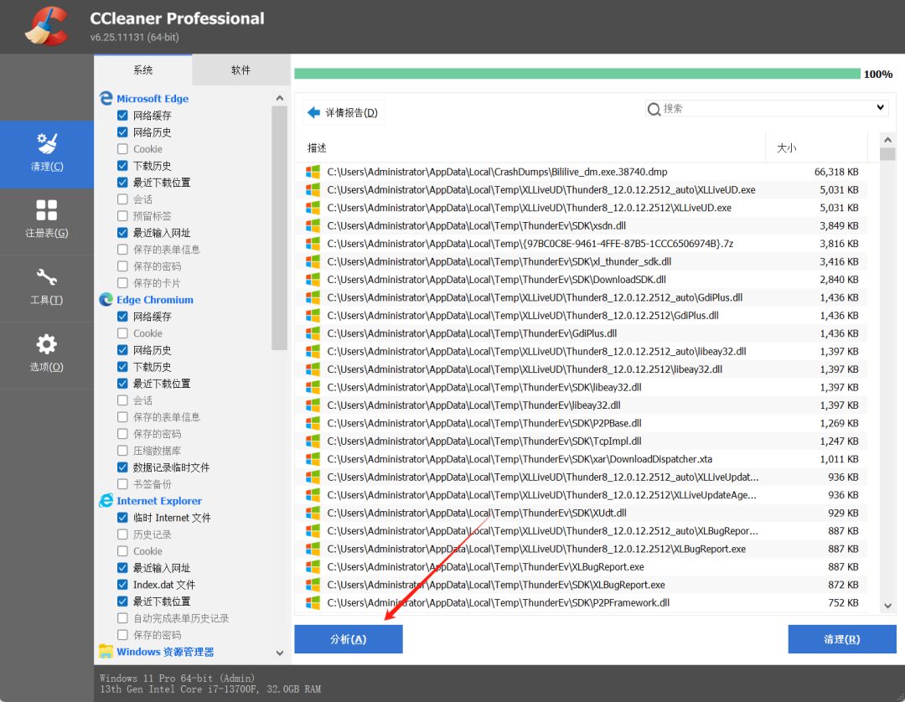Click Windows icon beside DownloadDispatcher.xta row

[313, 459]
